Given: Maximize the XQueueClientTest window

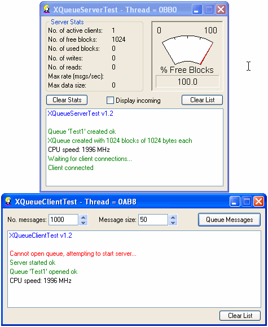Looking at the screenshot, I should [247, 202].
